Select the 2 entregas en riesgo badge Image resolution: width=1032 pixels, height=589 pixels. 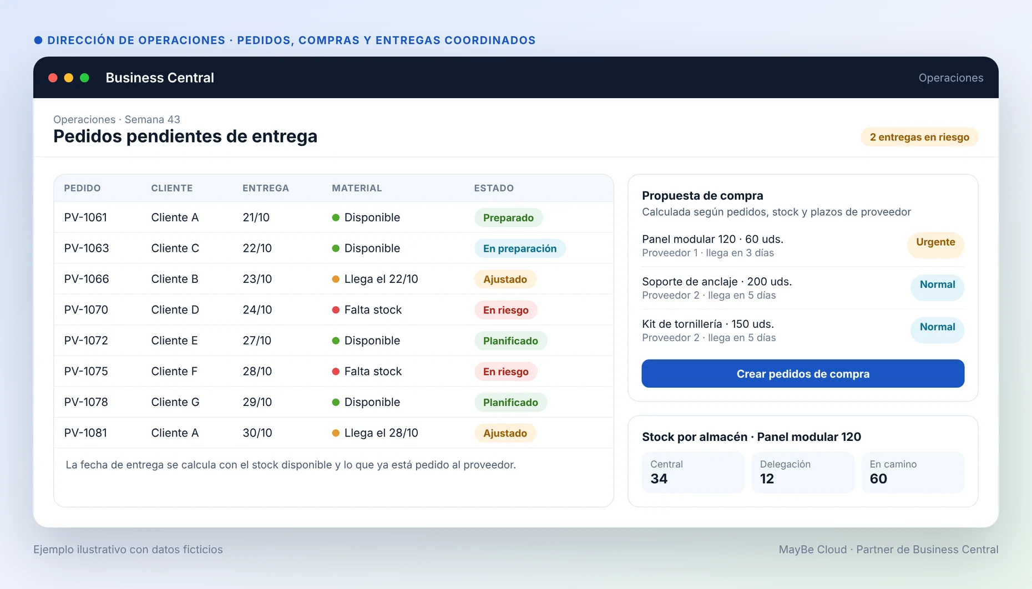click(919, 137)
